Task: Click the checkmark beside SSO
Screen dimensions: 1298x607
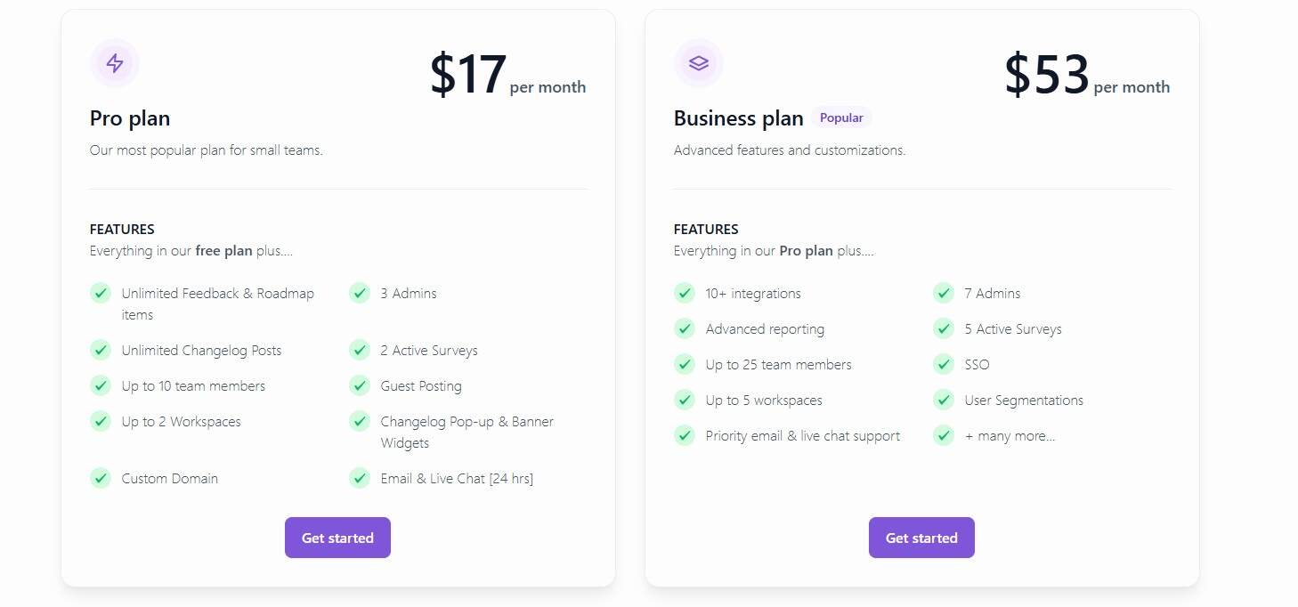Action: (x=944, y=364)
